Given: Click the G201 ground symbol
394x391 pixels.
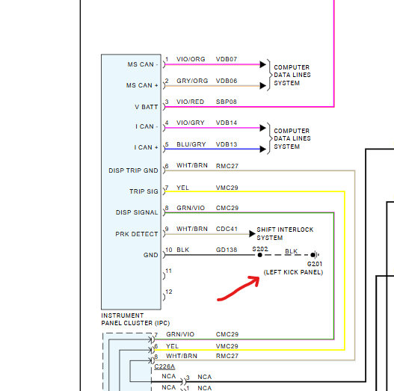Looking at the screenshot, I should click(315, 255).
